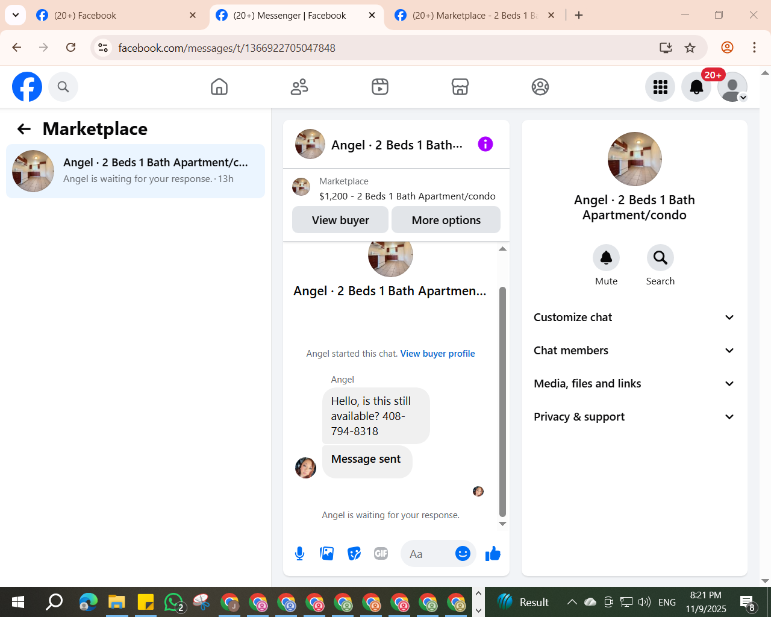Close the Marketplace - 2 Beds tab

click(x=551, y=16)
